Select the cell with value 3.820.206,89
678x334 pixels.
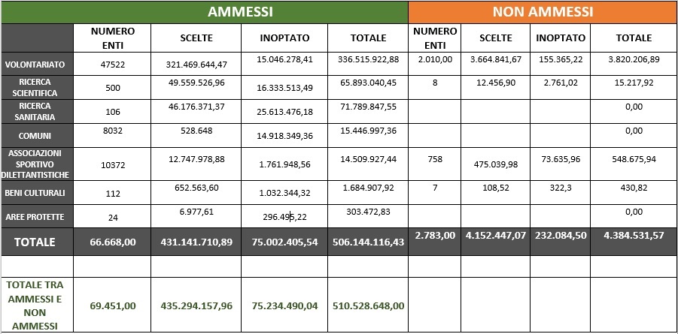pyautogui.click(x=633, y=59)
